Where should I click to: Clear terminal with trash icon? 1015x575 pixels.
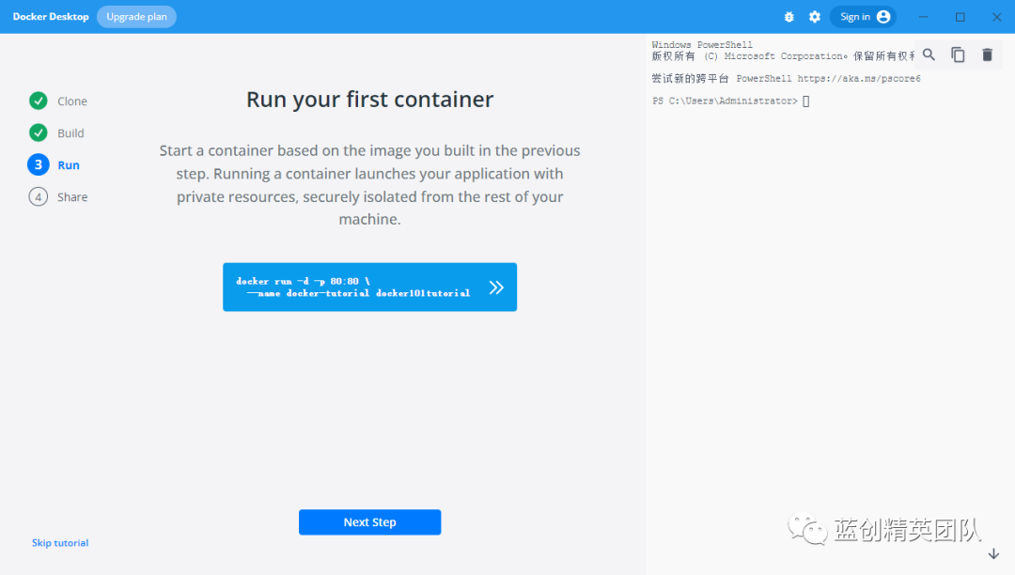point(987,55)
